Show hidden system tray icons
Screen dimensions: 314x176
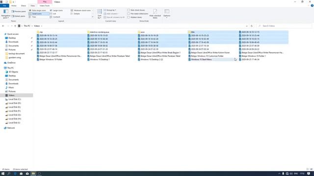point(279,174)
